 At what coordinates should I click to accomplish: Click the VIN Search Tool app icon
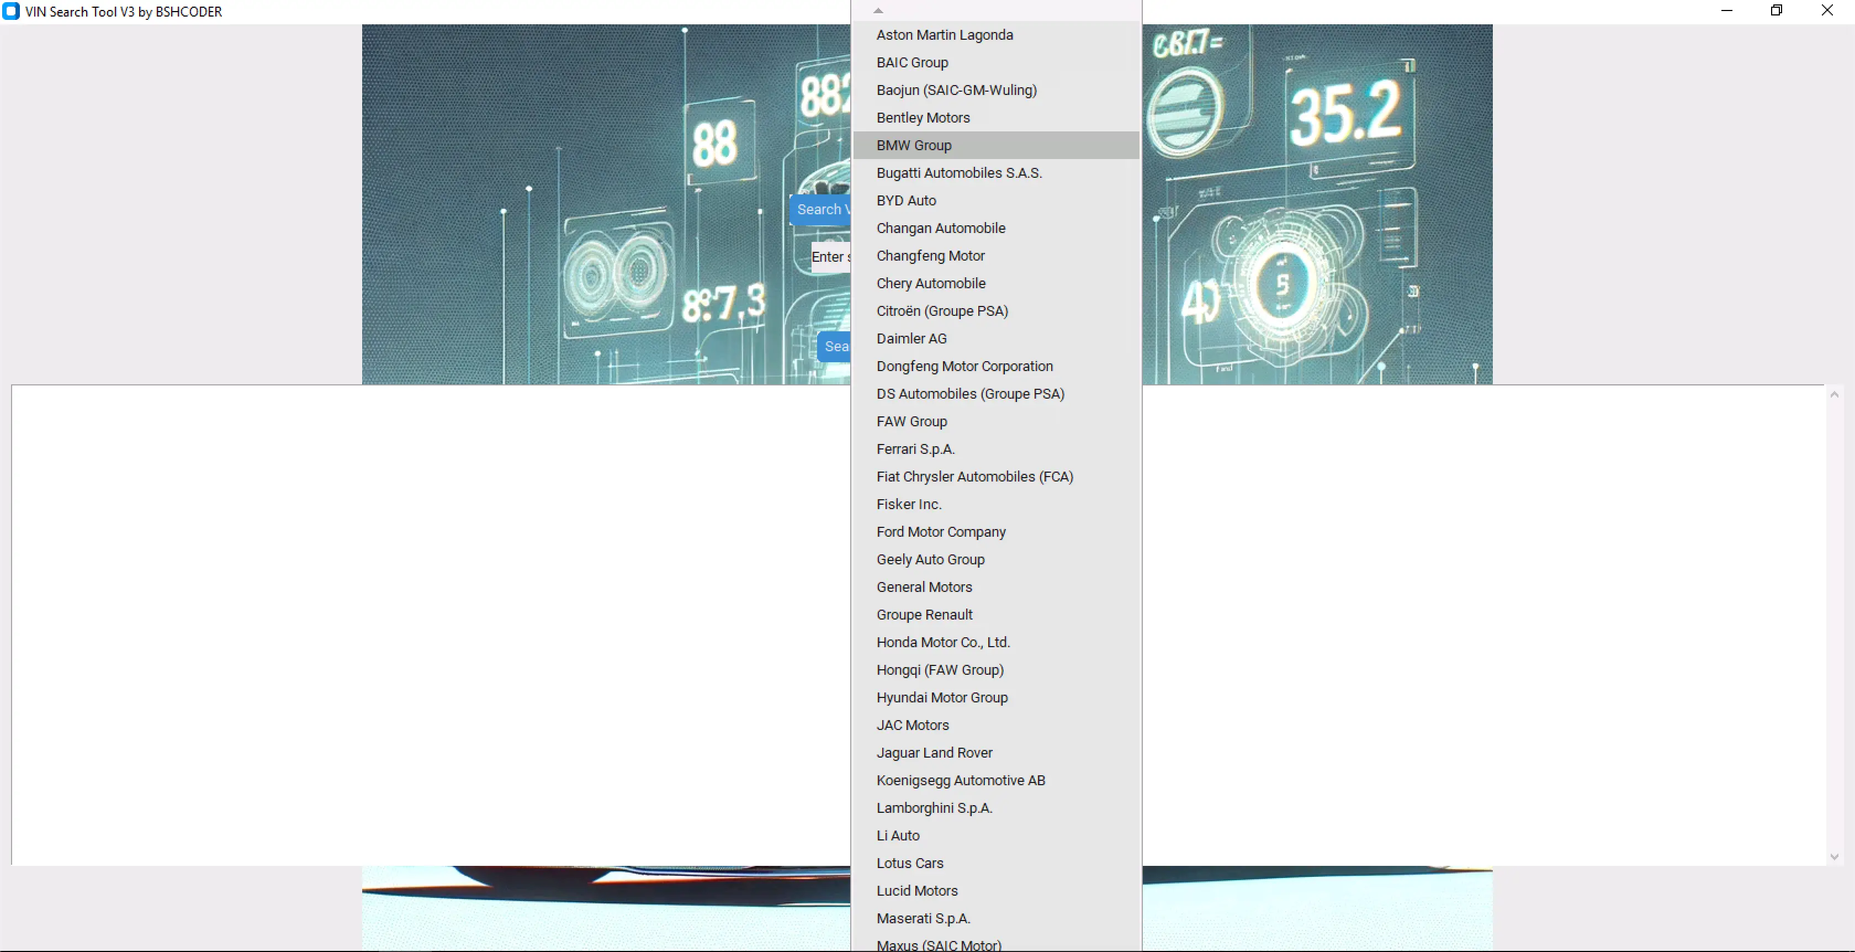point(11,12)
